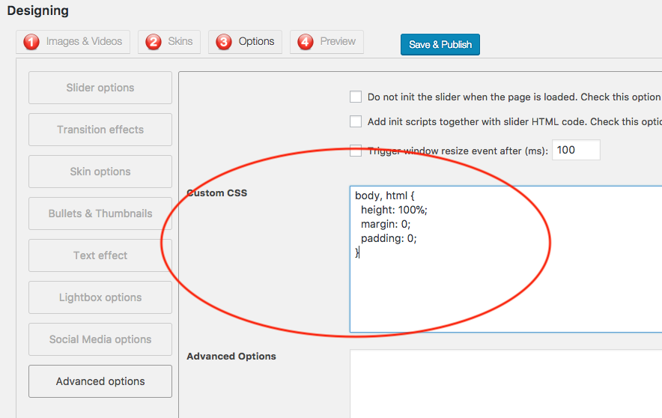Open the Text effect section
The width and height of the screenshot is (662, 418).
pyautogui.click(x=100, y=255)
